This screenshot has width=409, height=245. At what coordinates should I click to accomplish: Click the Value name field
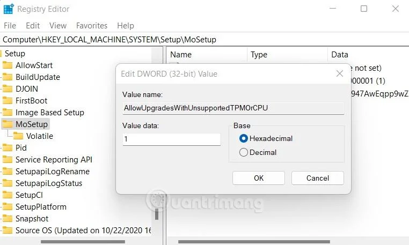(233, 108)
